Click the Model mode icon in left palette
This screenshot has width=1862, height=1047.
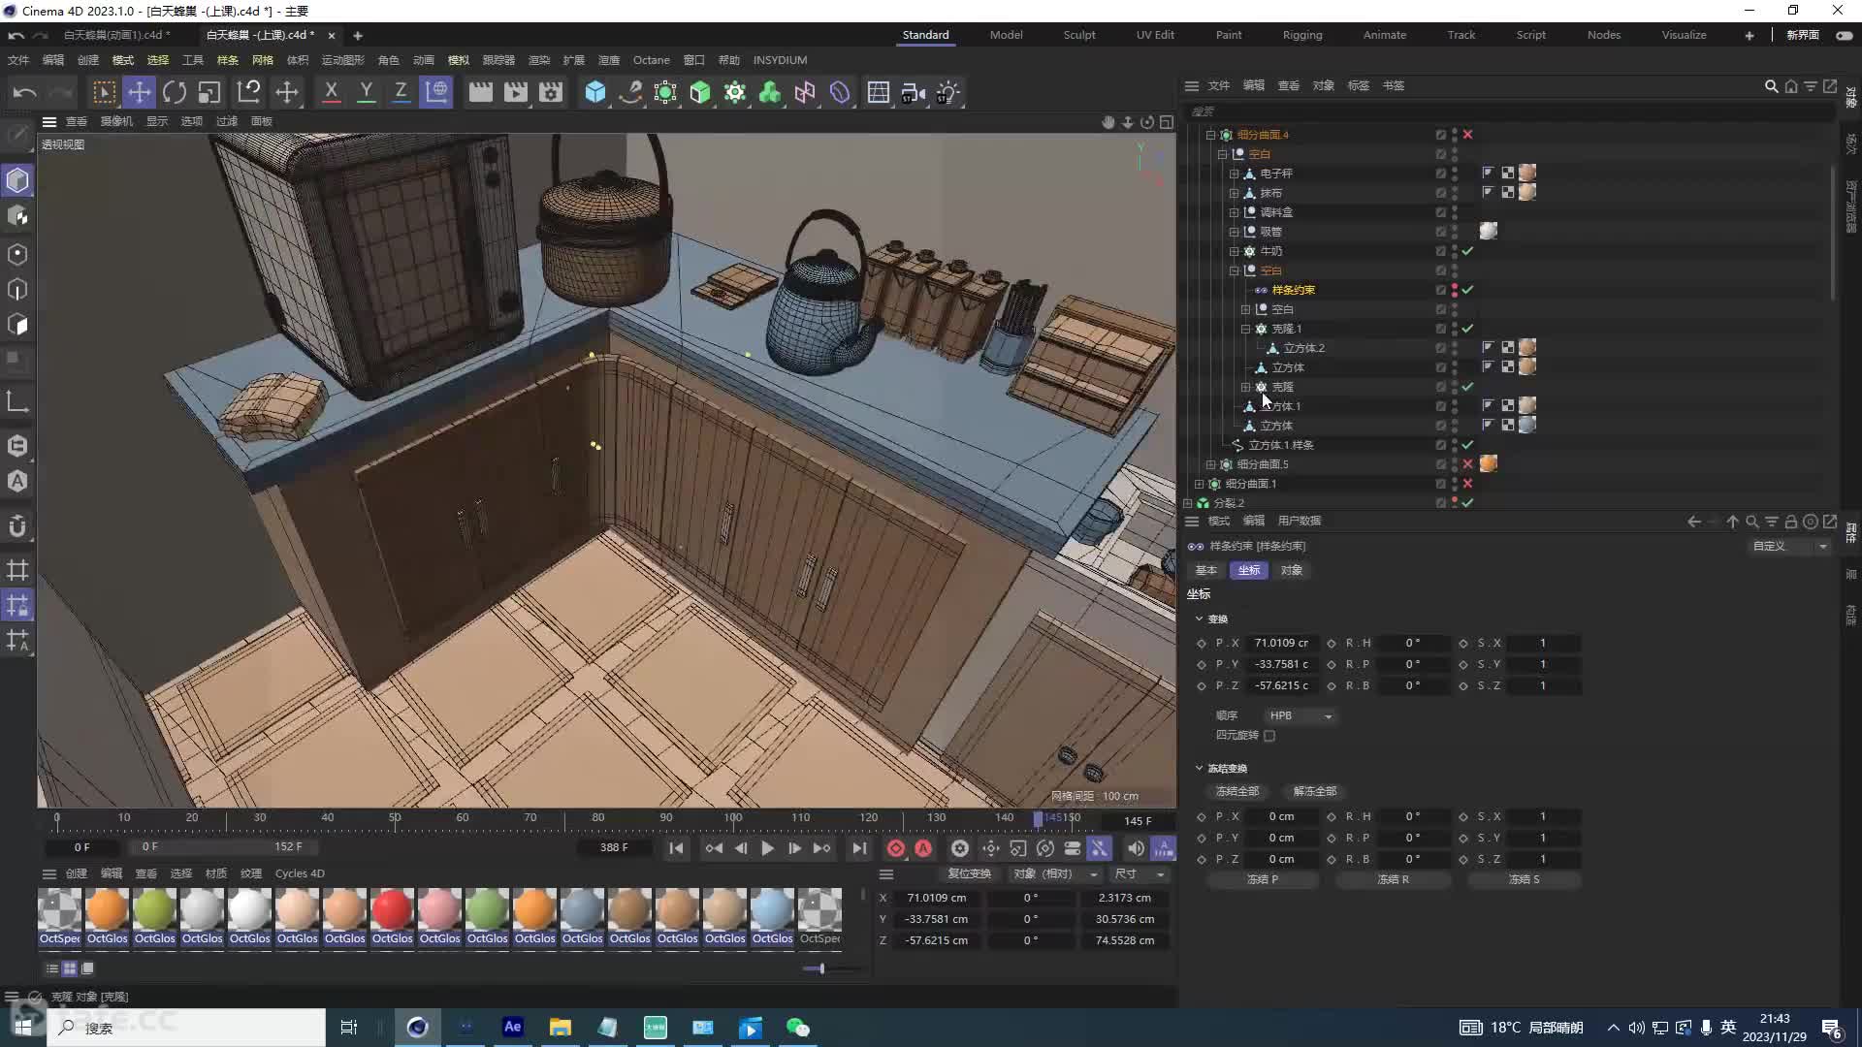17,180
